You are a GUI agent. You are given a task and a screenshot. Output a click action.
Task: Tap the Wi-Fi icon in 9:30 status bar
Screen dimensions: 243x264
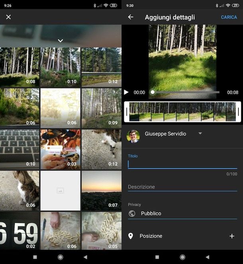228,6
